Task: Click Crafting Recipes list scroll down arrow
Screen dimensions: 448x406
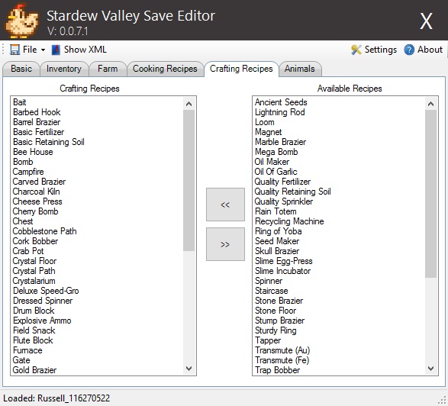Action: (x=189, y=369)
